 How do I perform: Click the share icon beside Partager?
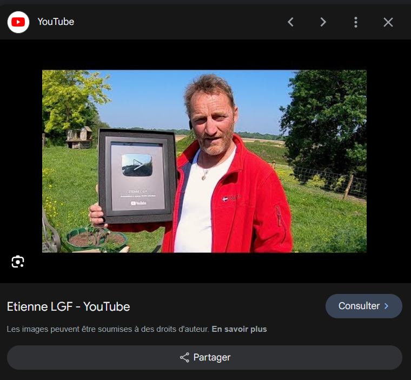coord(184,358)
